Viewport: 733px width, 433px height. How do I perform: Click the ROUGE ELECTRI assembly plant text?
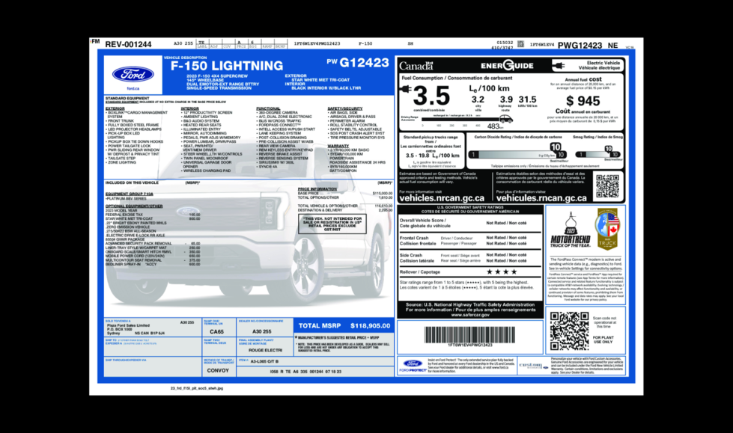pos(265,350)
